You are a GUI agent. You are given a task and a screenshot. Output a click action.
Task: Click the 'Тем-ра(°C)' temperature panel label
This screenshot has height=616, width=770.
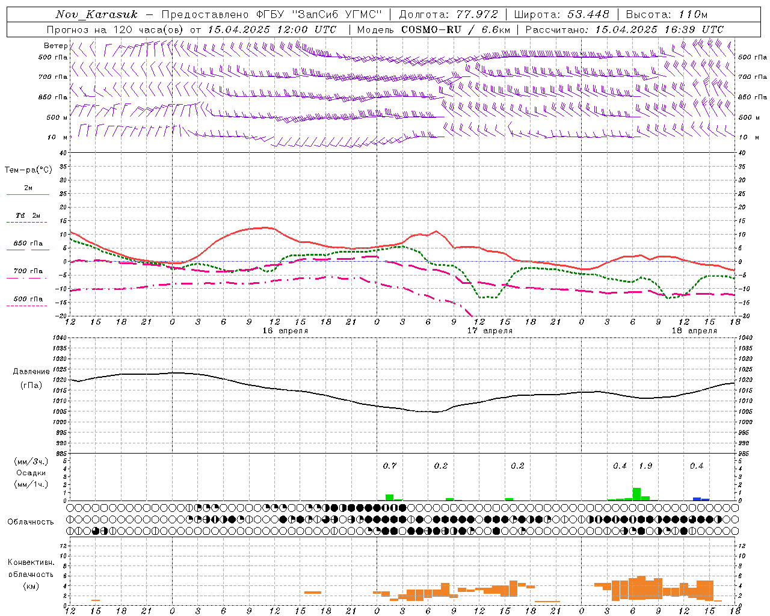pyautogui.click(x=28, y=170)
